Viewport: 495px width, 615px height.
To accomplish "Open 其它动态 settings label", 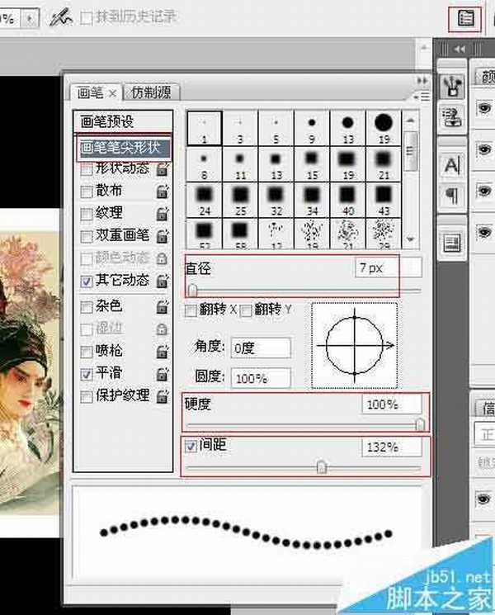I will pos(122,281).
